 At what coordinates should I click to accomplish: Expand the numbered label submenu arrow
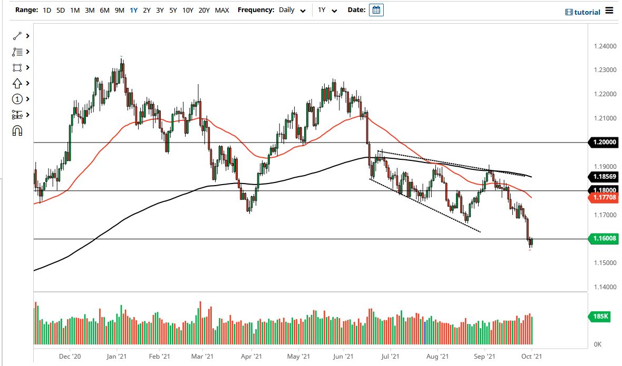coord(28,99)
